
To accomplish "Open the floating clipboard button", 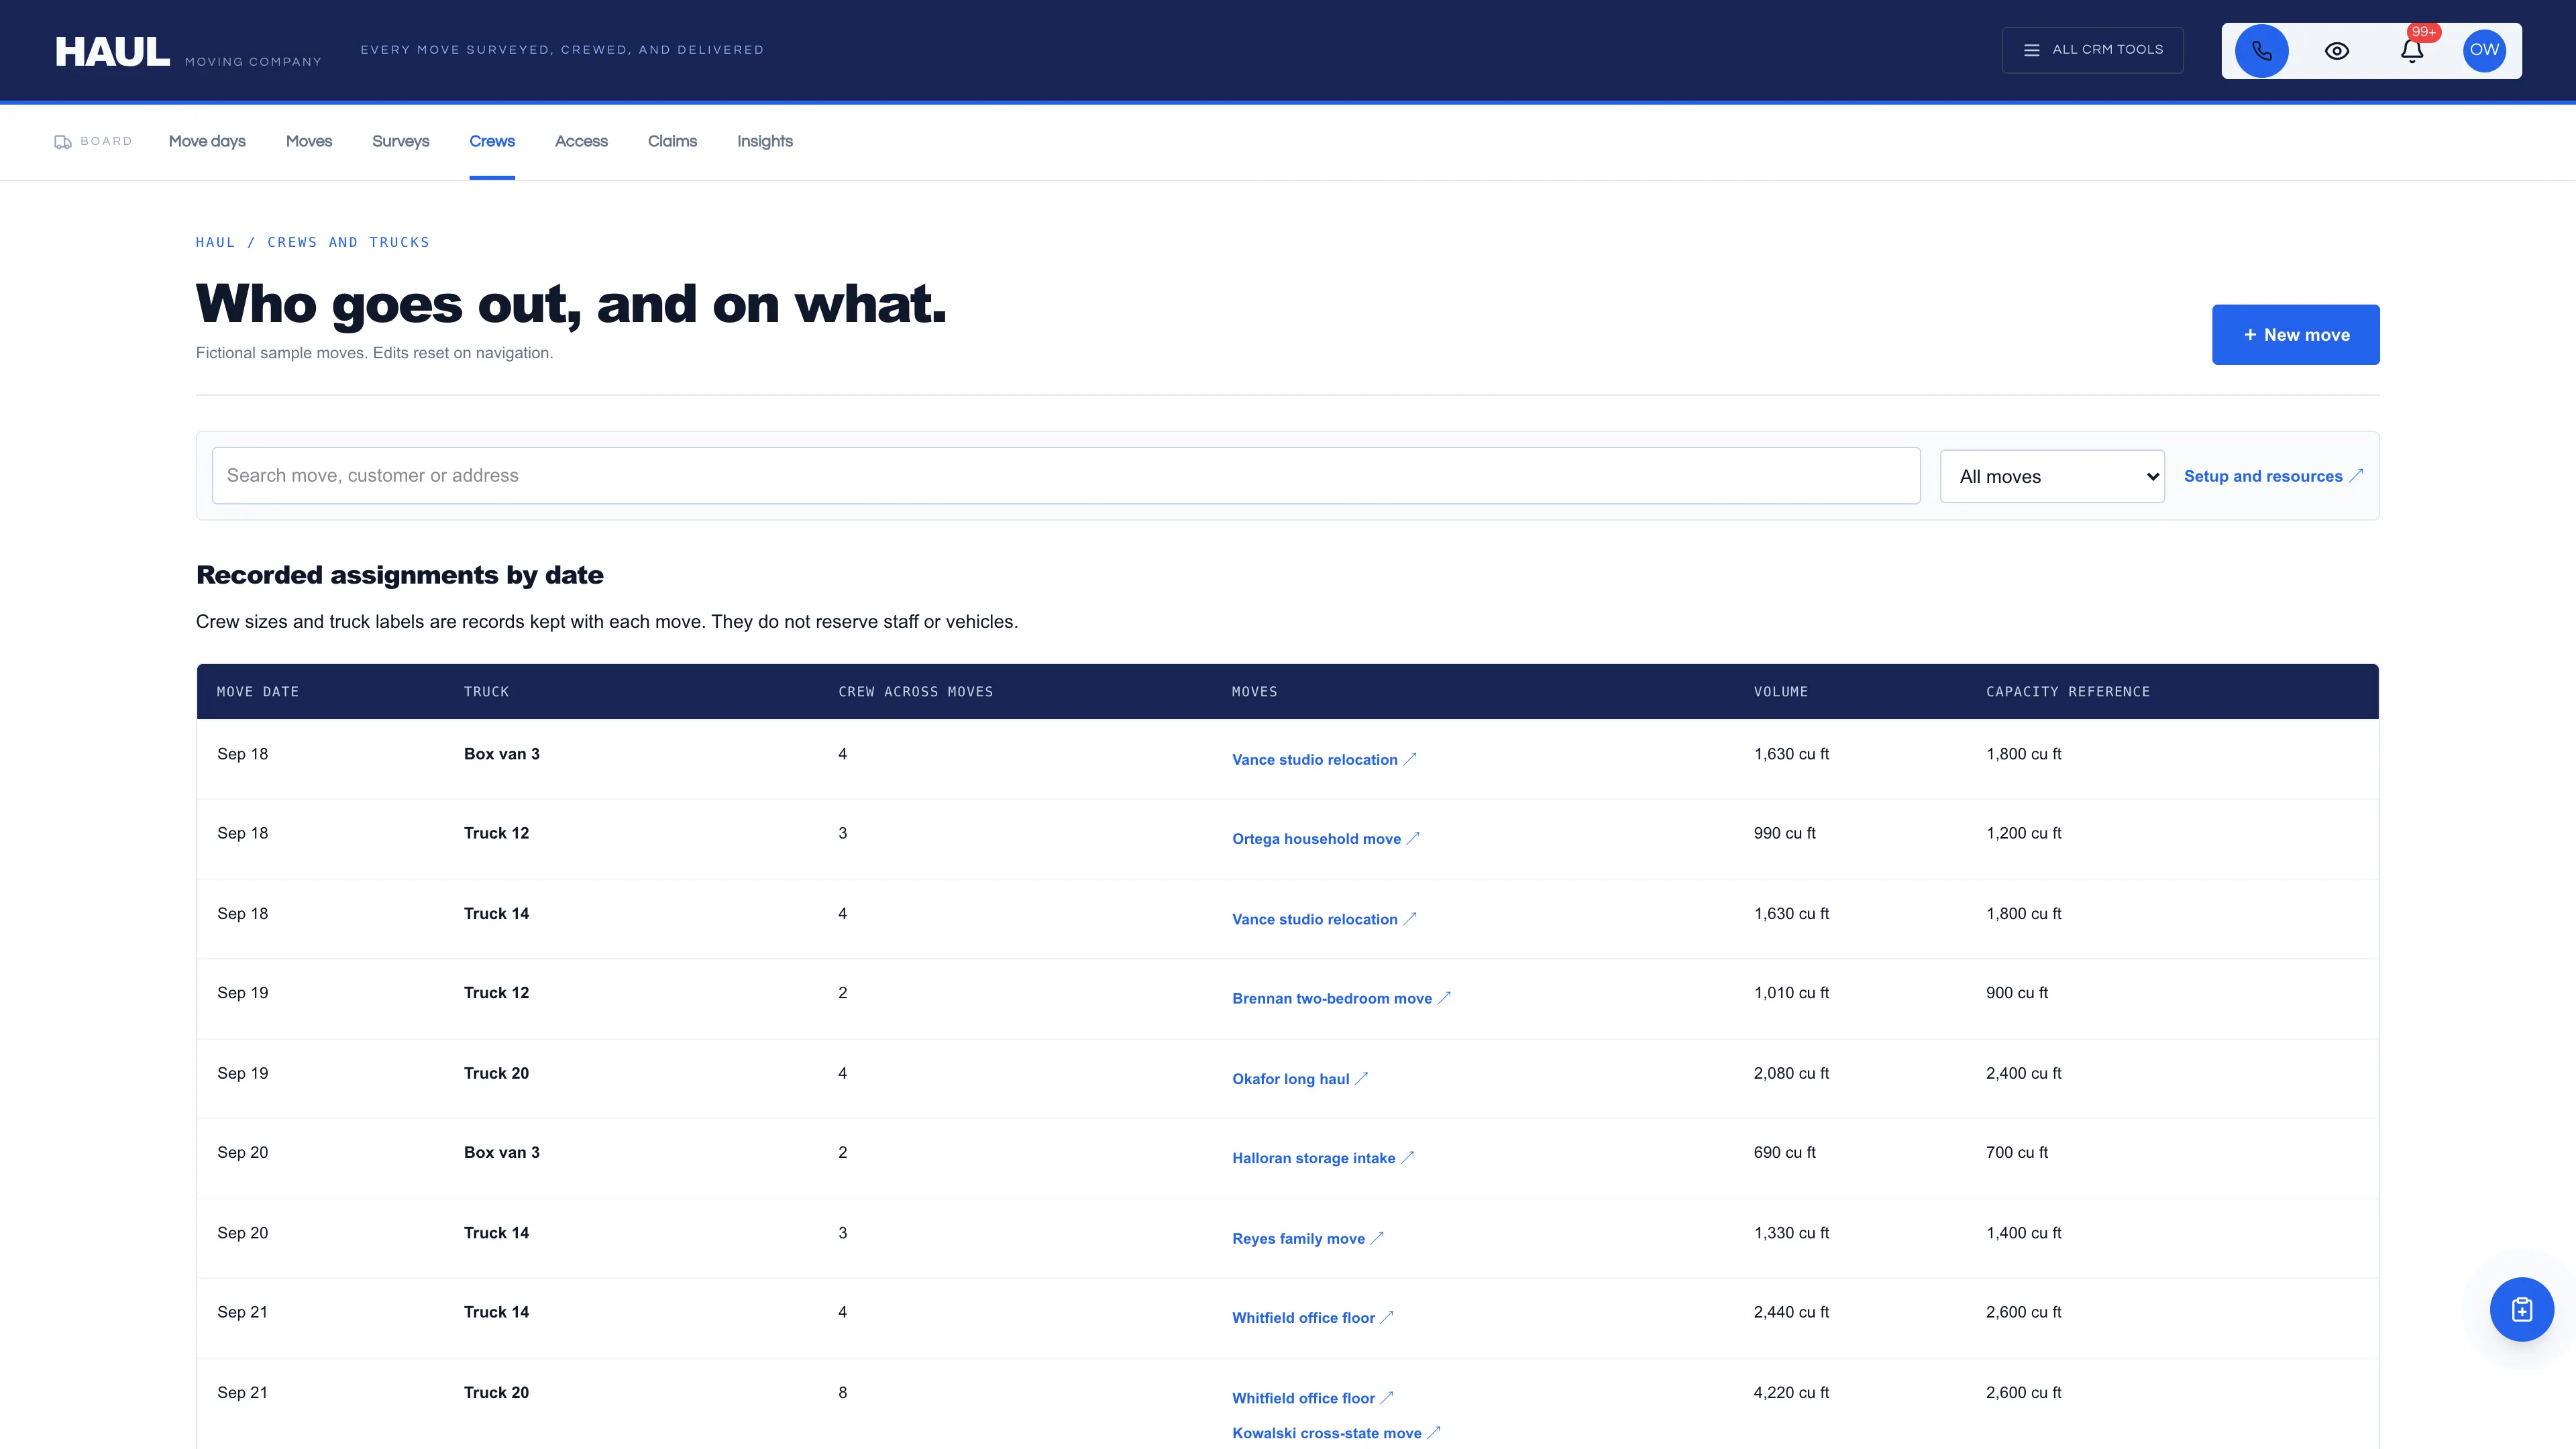I will 2521,1309.
